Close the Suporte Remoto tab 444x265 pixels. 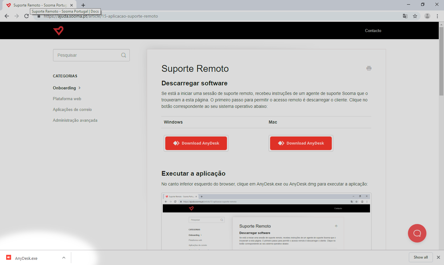pyautogui.click(x=72, y=5)
